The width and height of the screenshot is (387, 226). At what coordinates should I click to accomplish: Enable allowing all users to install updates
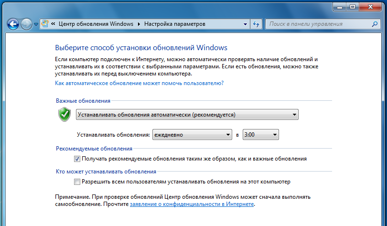click(77, 182)
